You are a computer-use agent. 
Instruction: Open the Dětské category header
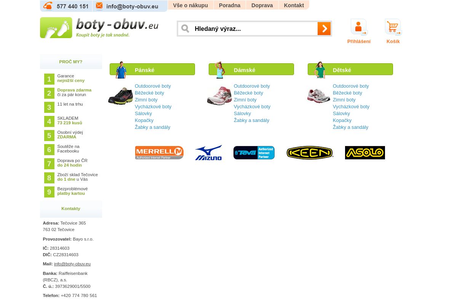pyautogui.click(x=350, y=69)
